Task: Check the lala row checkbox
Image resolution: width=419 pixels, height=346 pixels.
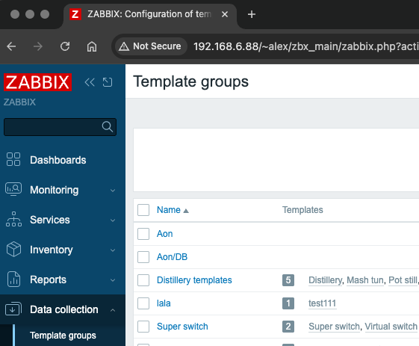Action: [x=143, y=303]
